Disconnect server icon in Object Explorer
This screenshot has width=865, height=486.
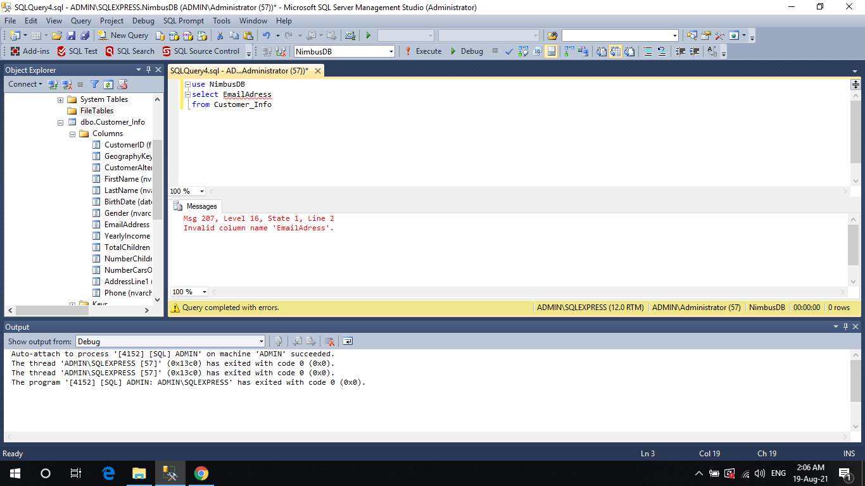point(66,84)
